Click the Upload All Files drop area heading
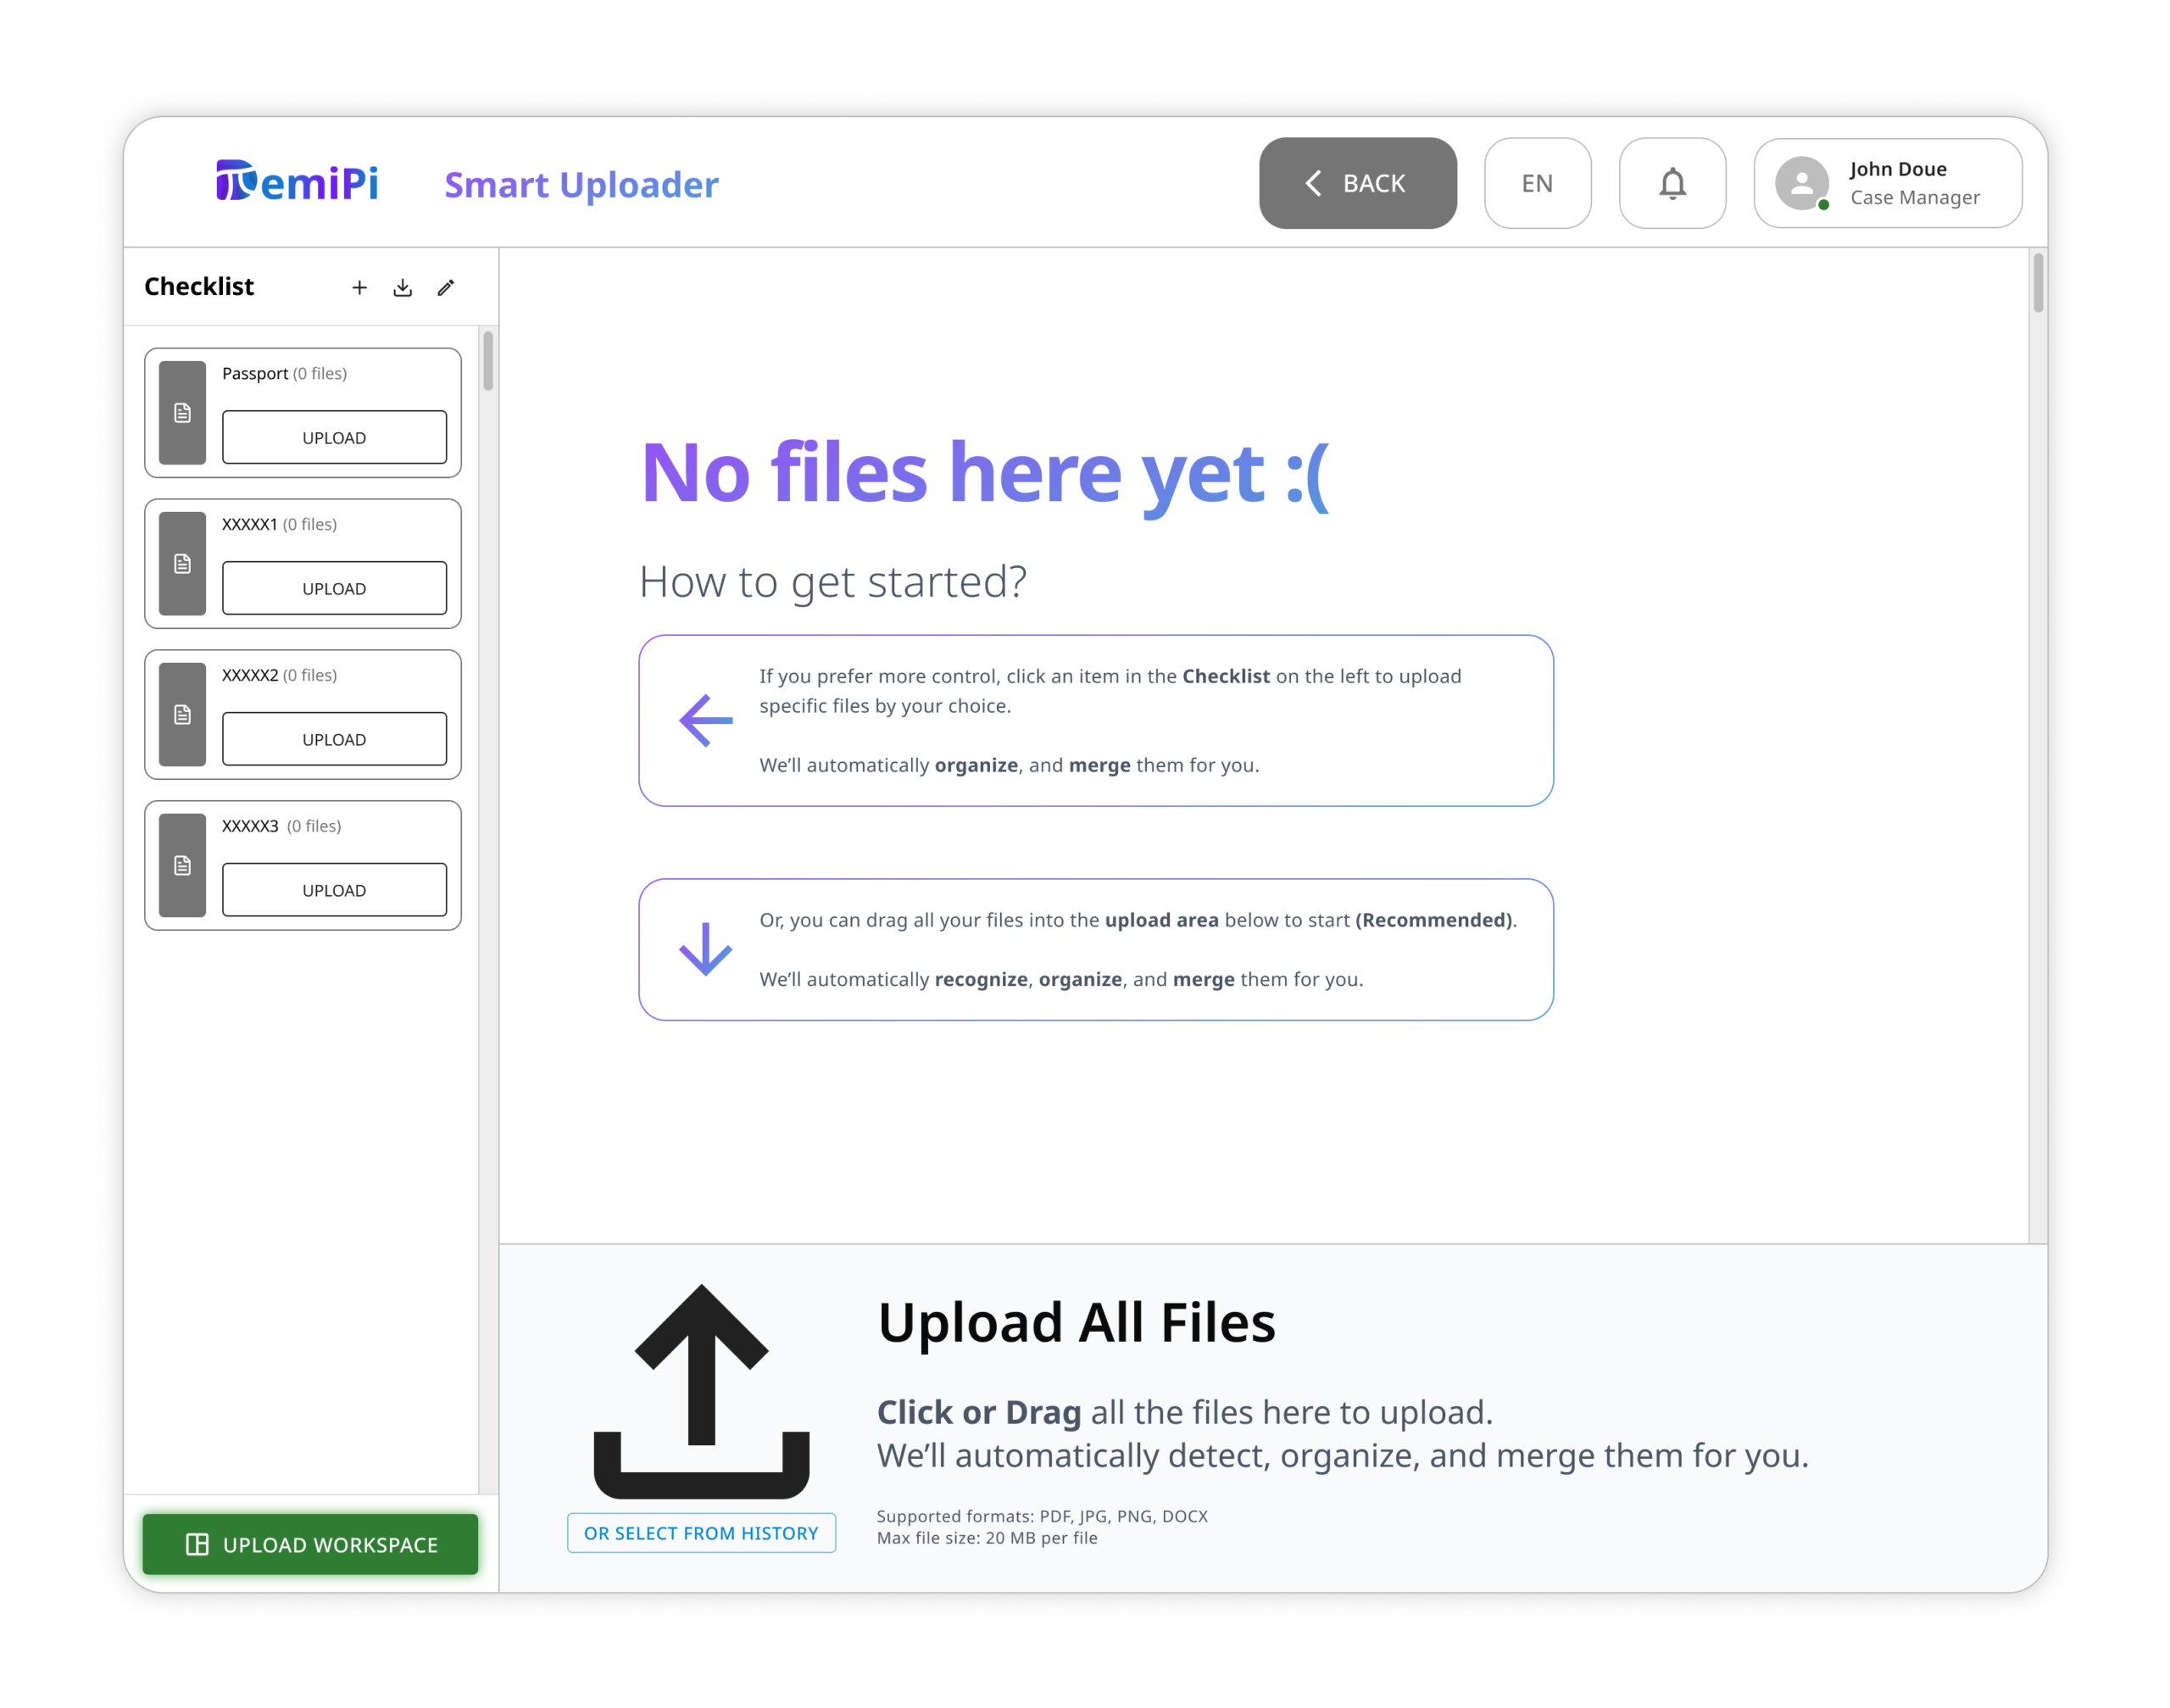 click(1076, 1322)
